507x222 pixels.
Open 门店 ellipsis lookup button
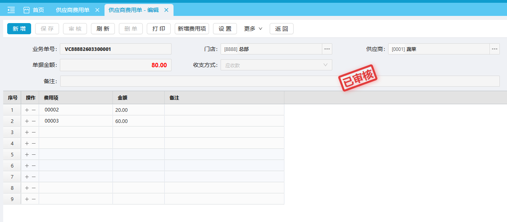coord(327,49)
